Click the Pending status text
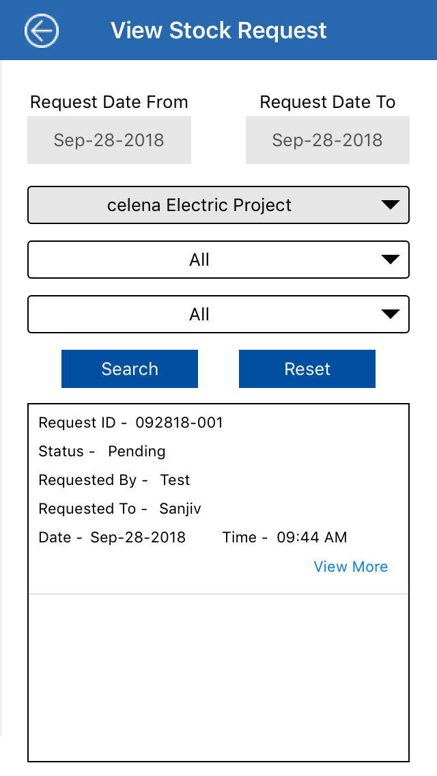Viewport: 437px width, 776px height. coord(137,452)
